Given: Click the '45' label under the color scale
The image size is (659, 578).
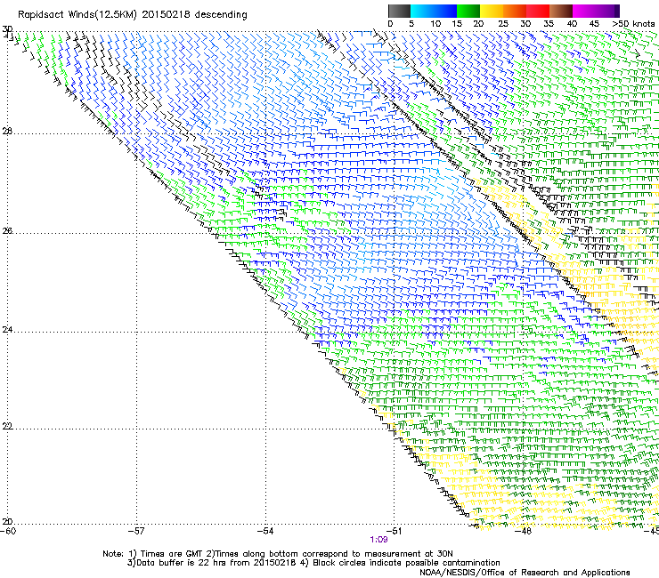Looking at the screenshot, I should point(594,24).
